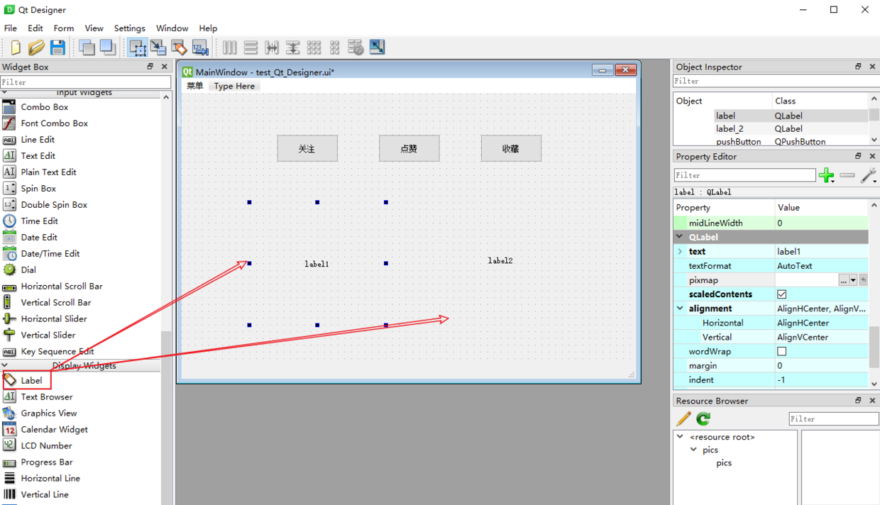Click the 收藏 push button on form
Screen dimensions: 880x505
point(511,149)
